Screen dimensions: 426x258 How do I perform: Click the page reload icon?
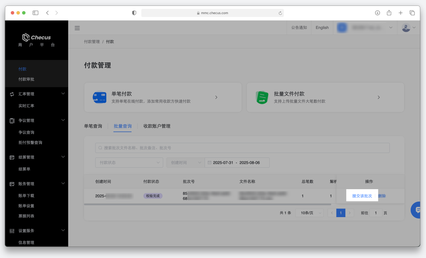pyautogui.click(x=280, y=13)
